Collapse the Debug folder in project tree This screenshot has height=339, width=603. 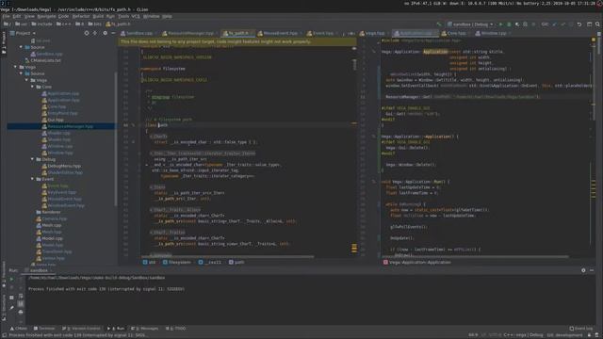pos(32,159)
